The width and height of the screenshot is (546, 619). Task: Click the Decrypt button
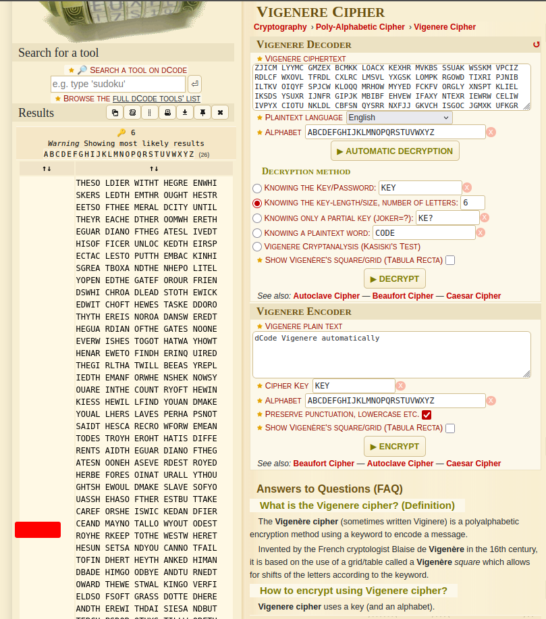click(395, 278)
